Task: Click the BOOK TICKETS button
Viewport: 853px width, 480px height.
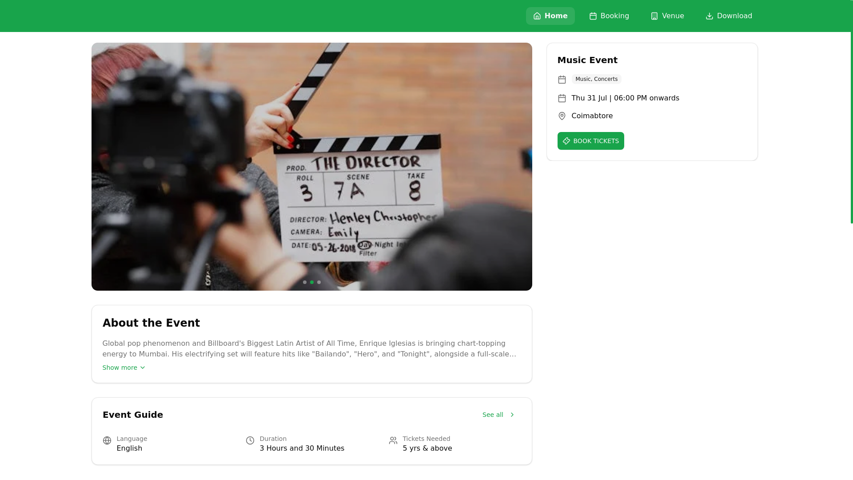Action: [x=590, y=141]
